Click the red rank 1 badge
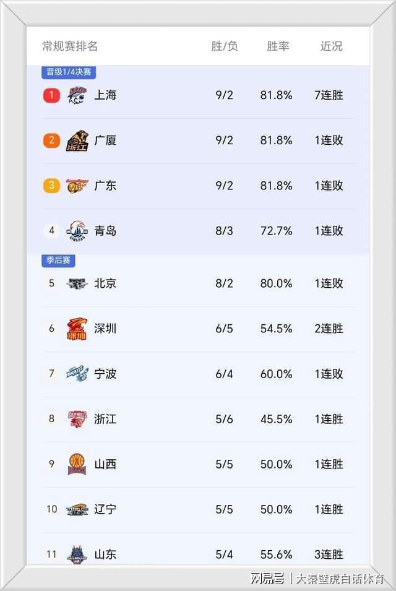Screen dimensions: 396x591 tap(51, 95)
